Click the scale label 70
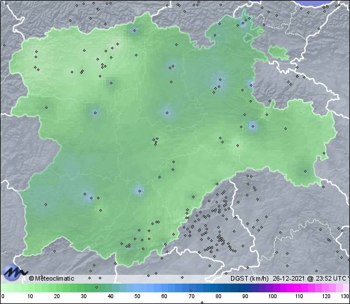Image resolution: width=350 pixels, height=304 pixels. click(x=191, y=296)
